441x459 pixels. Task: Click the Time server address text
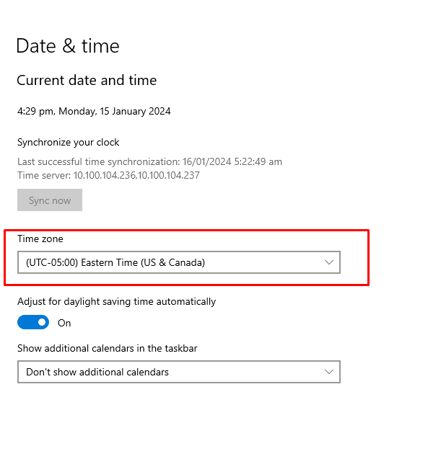pyautogui.click(x=108, y=175)
